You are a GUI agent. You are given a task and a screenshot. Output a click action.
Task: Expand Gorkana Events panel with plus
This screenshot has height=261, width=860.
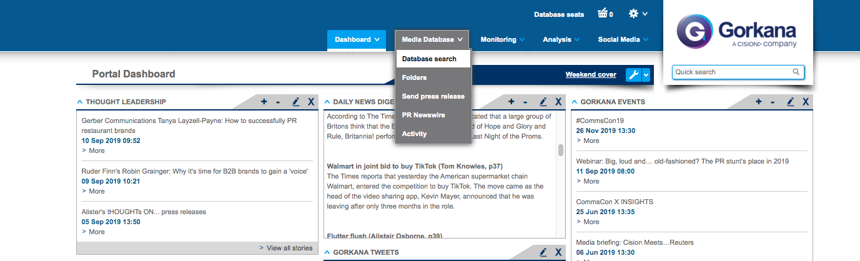[758, 102]
